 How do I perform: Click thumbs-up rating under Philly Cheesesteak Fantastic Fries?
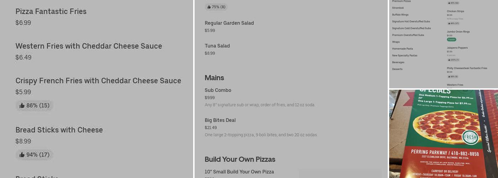click(452, 77)
